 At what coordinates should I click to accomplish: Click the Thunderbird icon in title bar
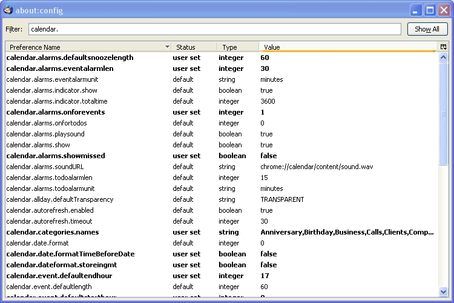click(9, 10)
